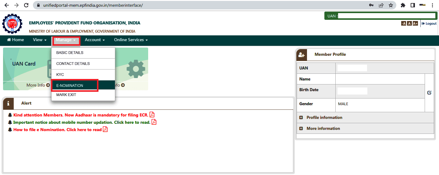Select E-NOMINATION from Manage menu
Viewport: 439px width, 175px height.
click(70, 86)
